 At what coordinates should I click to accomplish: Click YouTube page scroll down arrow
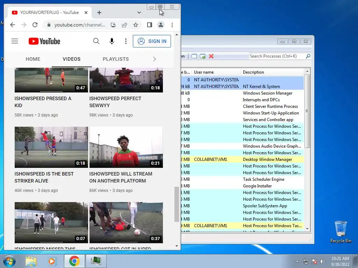click(x=177, y=246)
